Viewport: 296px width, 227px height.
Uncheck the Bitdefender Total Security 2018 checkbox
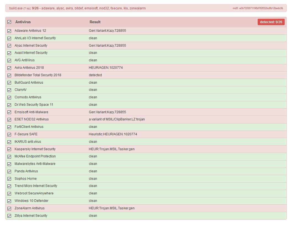pos(9,75)
